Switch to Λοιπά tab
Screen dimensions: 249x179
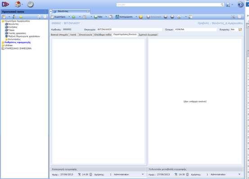click(73, 35)
